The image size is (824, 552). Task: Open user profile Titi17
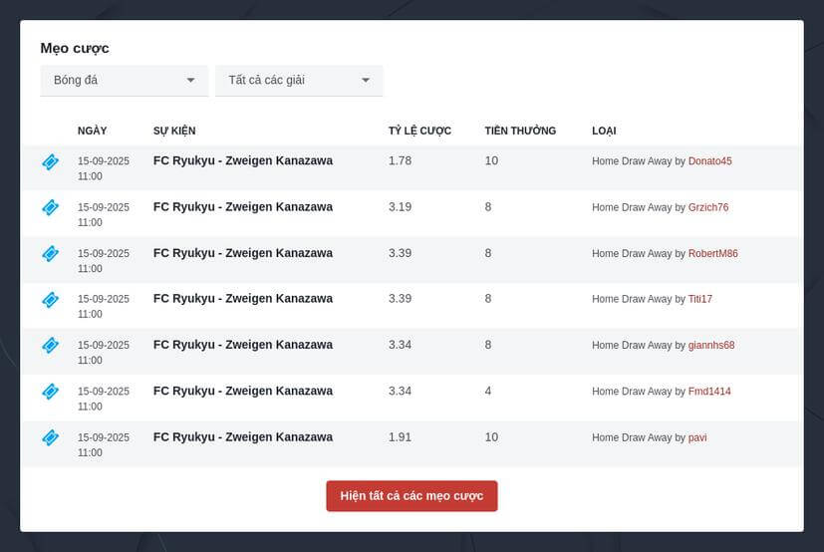700,299
